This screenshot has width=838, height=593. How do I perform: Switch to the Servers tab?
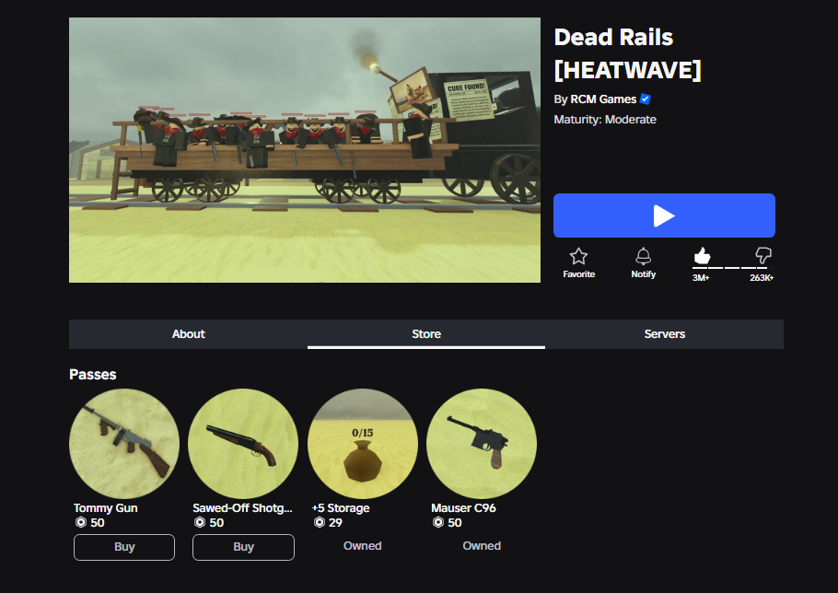pyautogui.click(x=664, y=334)
